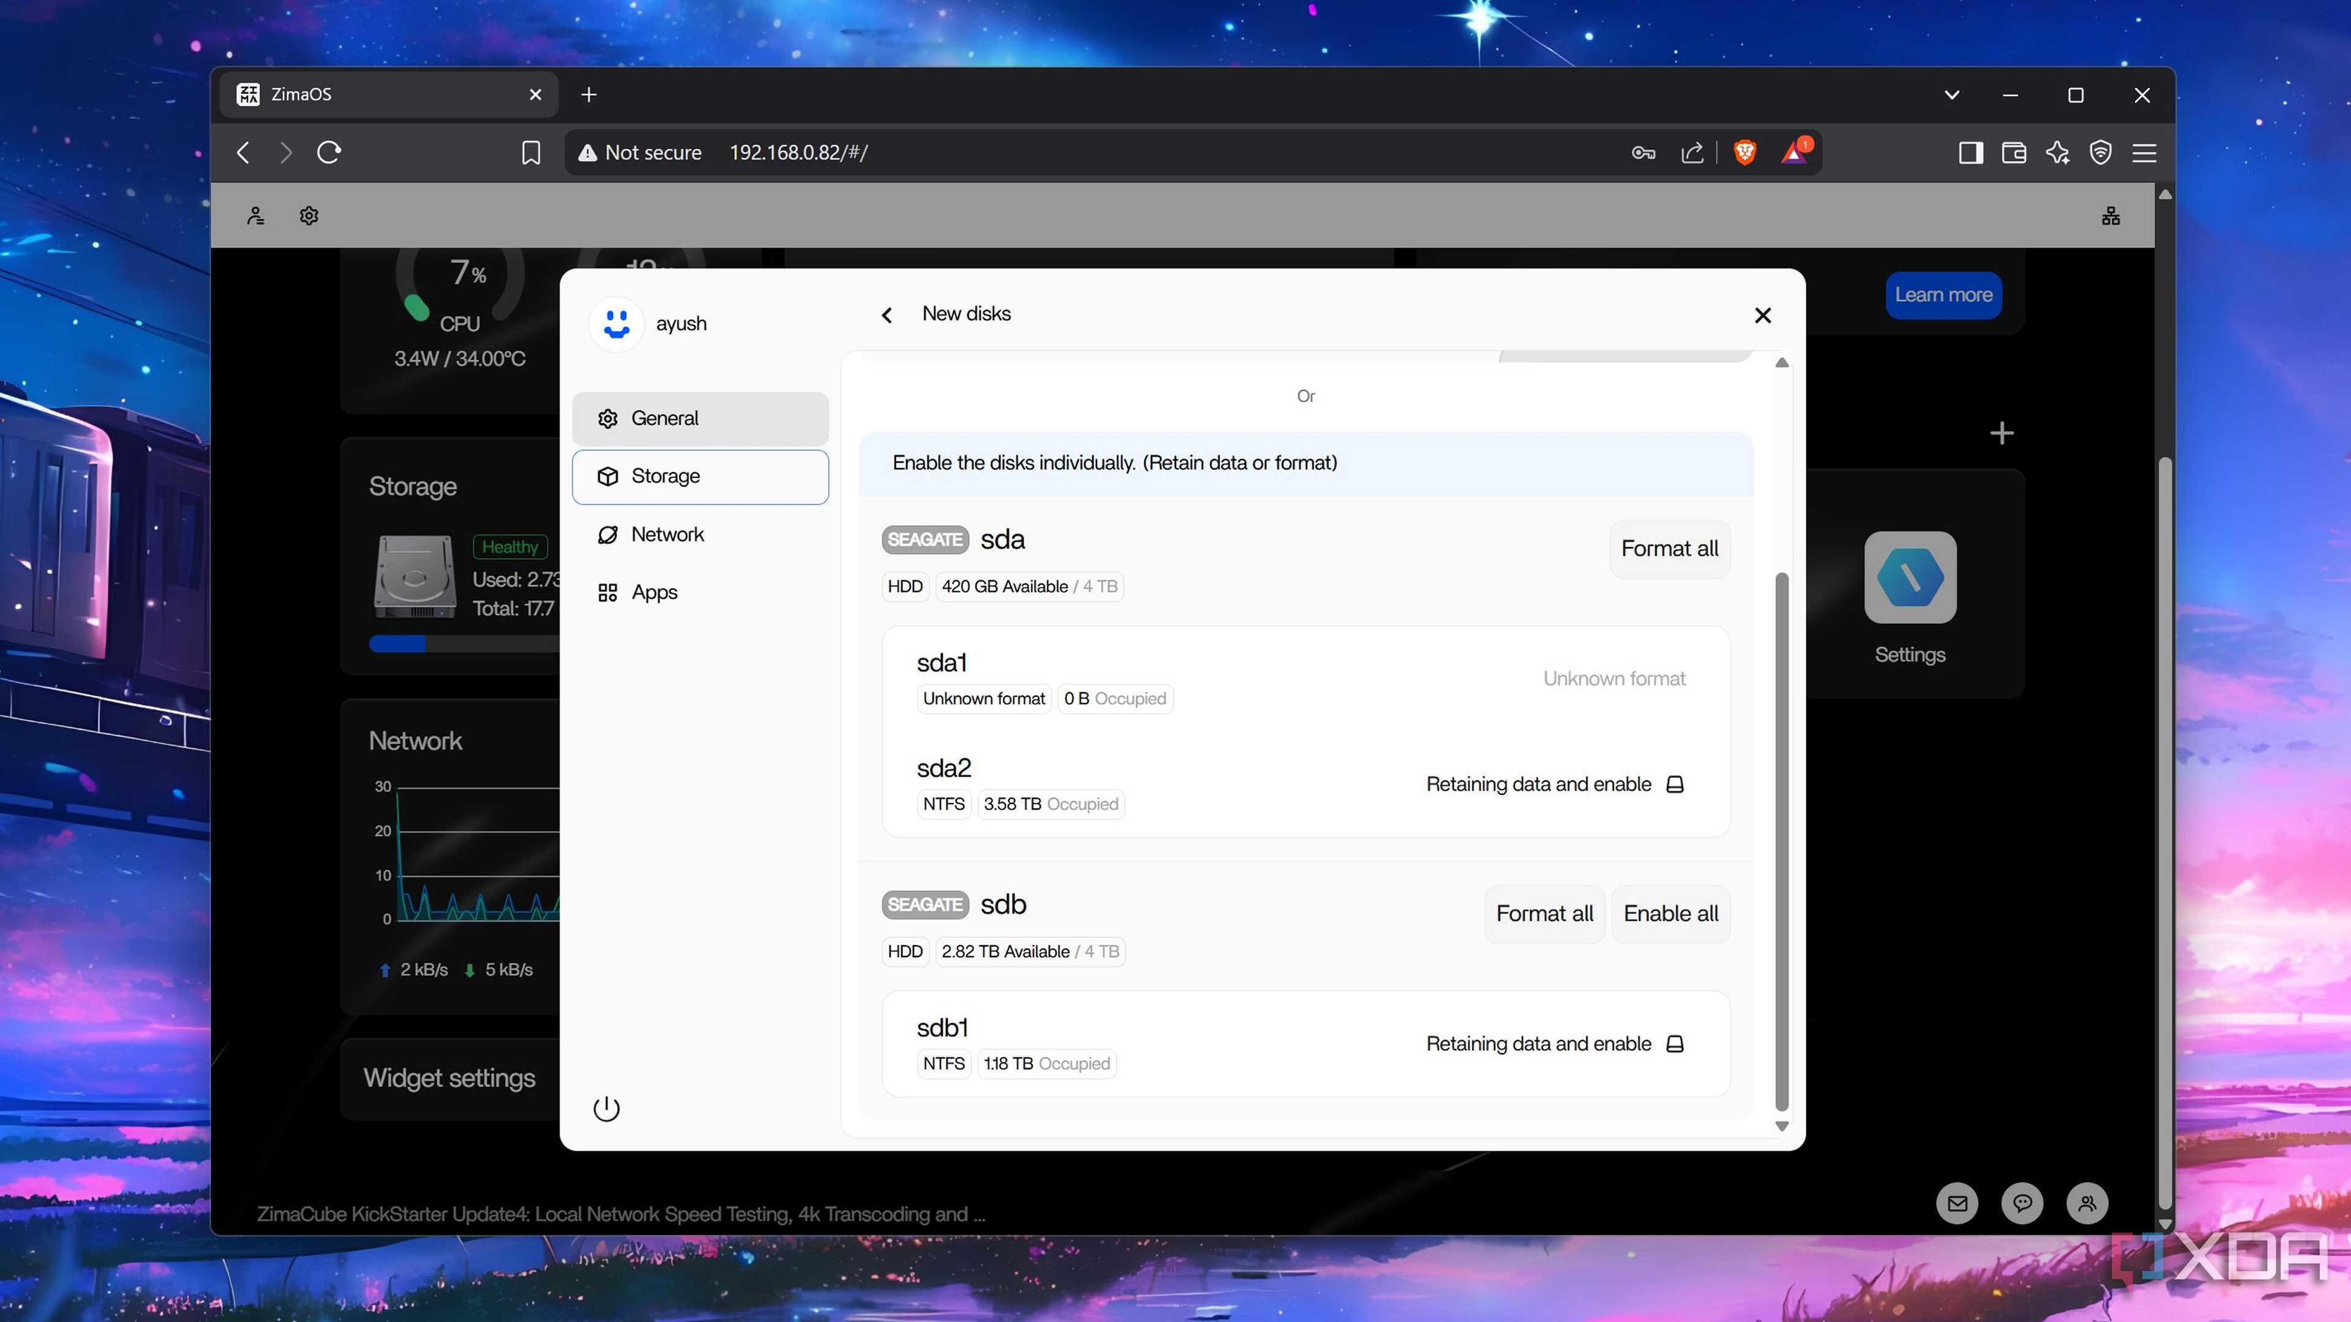The width and height of the screenshot is (2351, 1322).
Task: Format all partitions on sda
Action: (x=1669, y=548)
